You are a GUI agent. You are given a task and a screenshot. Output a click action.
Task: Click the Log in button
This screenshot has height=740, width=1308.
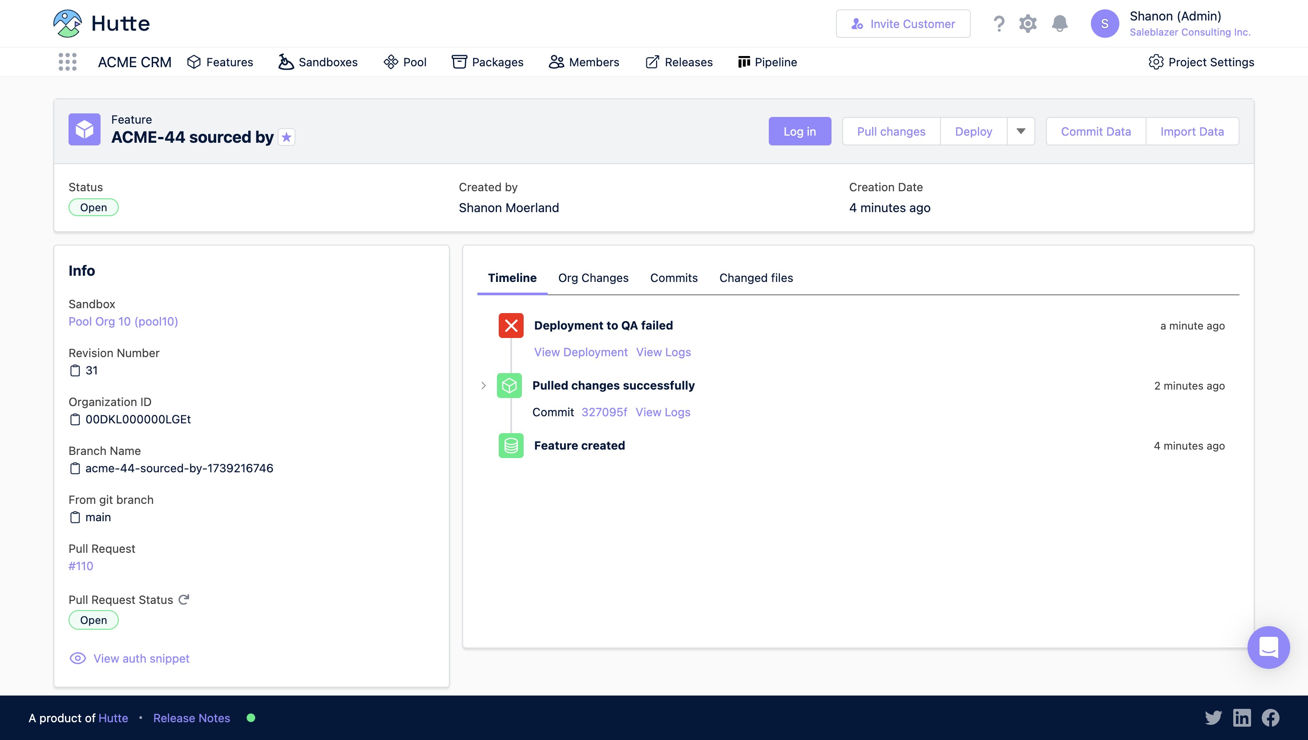[x=799, y=131]
